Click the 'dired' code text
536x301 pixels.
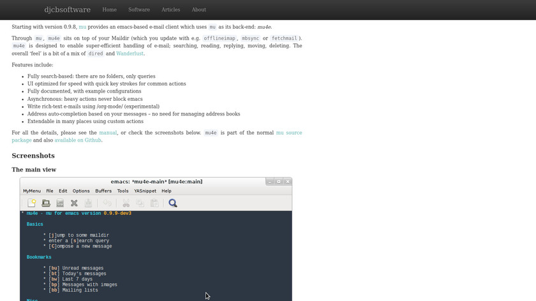[95, 54]
